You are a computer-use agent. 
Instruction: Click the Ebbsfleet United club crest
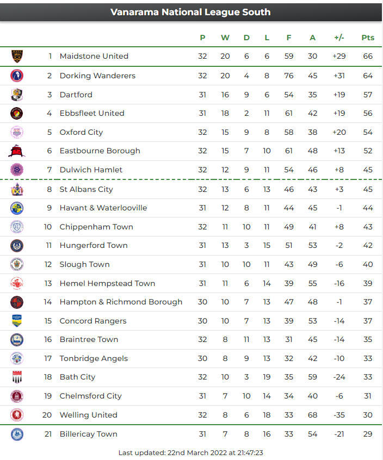pos(17,113)
